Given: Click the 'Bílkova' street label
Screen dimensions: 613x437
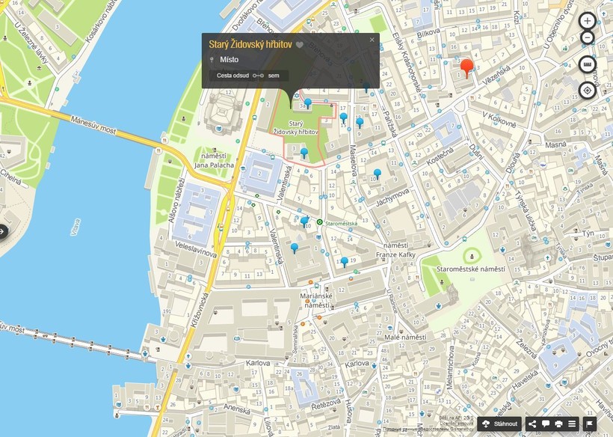Looking at the screenshot, I should tap(428, 33).
